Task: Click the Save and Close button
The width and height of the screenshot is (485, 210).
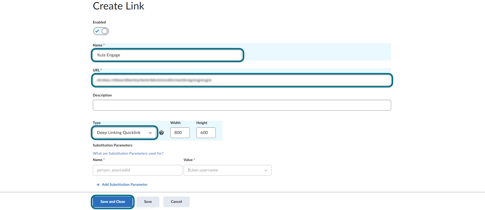Action: [x=113, y=202]
